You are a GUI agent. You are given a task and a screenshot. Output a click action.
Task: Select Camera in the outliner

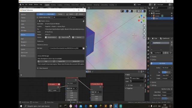click(x=157, y=16)
